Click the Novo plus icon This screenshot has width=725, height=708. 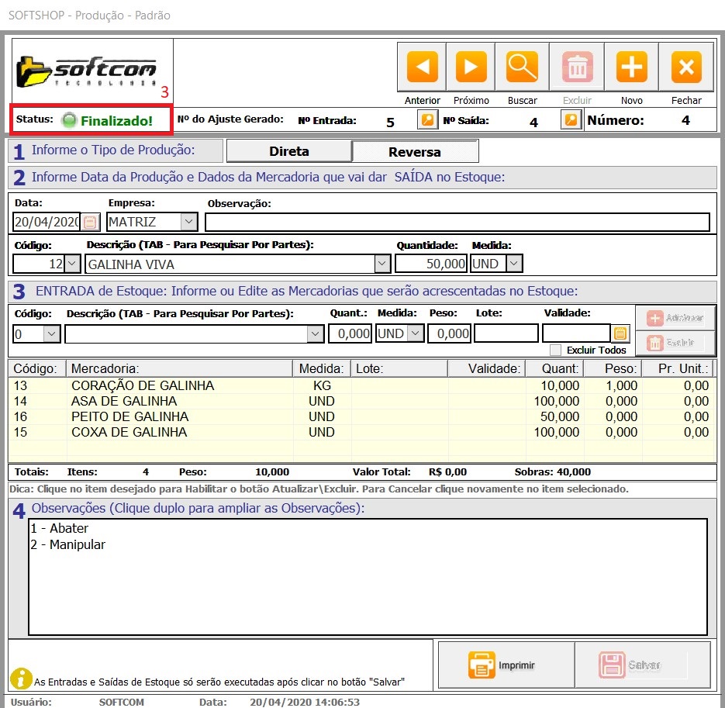(x=631, y=67)
